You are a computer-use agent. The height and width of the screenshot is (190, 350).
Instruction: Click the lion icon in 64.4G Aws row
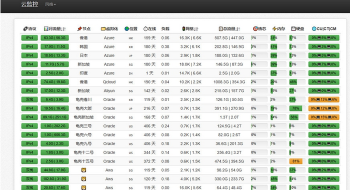point(83,187)
